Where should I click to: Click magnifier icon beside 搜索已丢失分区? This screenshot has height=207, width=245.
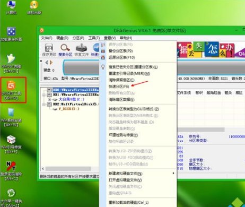point(103,67)
